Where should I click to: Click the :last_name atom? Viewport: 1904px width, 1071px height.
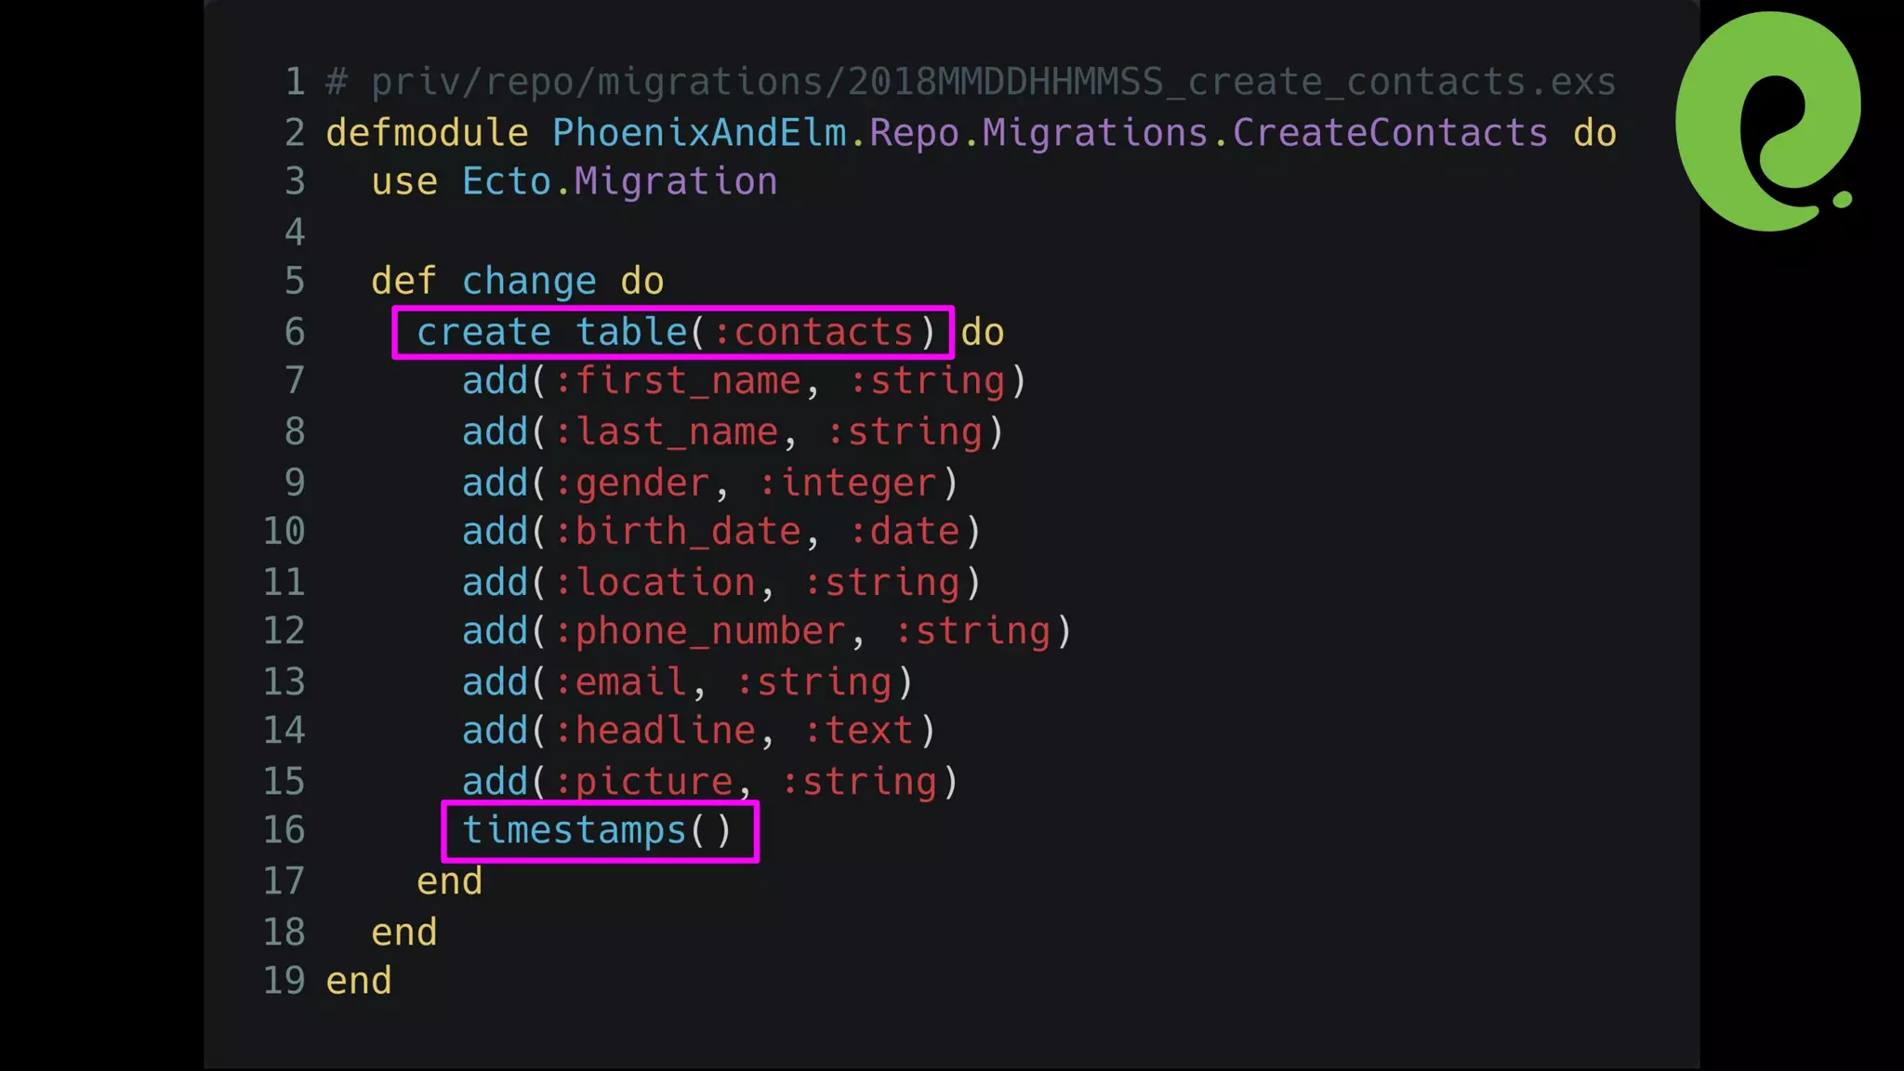coord(667,432)
